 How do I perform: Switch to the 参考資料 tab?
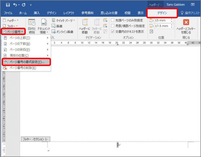pyautogui.click(x=88, y=13)
